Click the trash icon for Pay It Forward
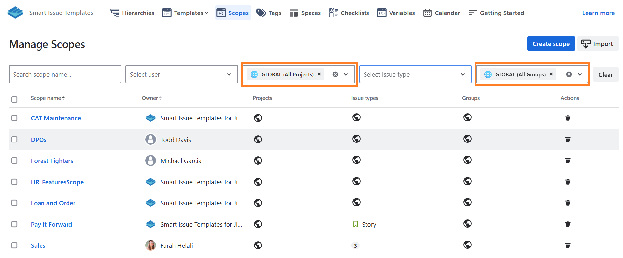The width and height of the screenshot is (623, 258). (568, 224)
